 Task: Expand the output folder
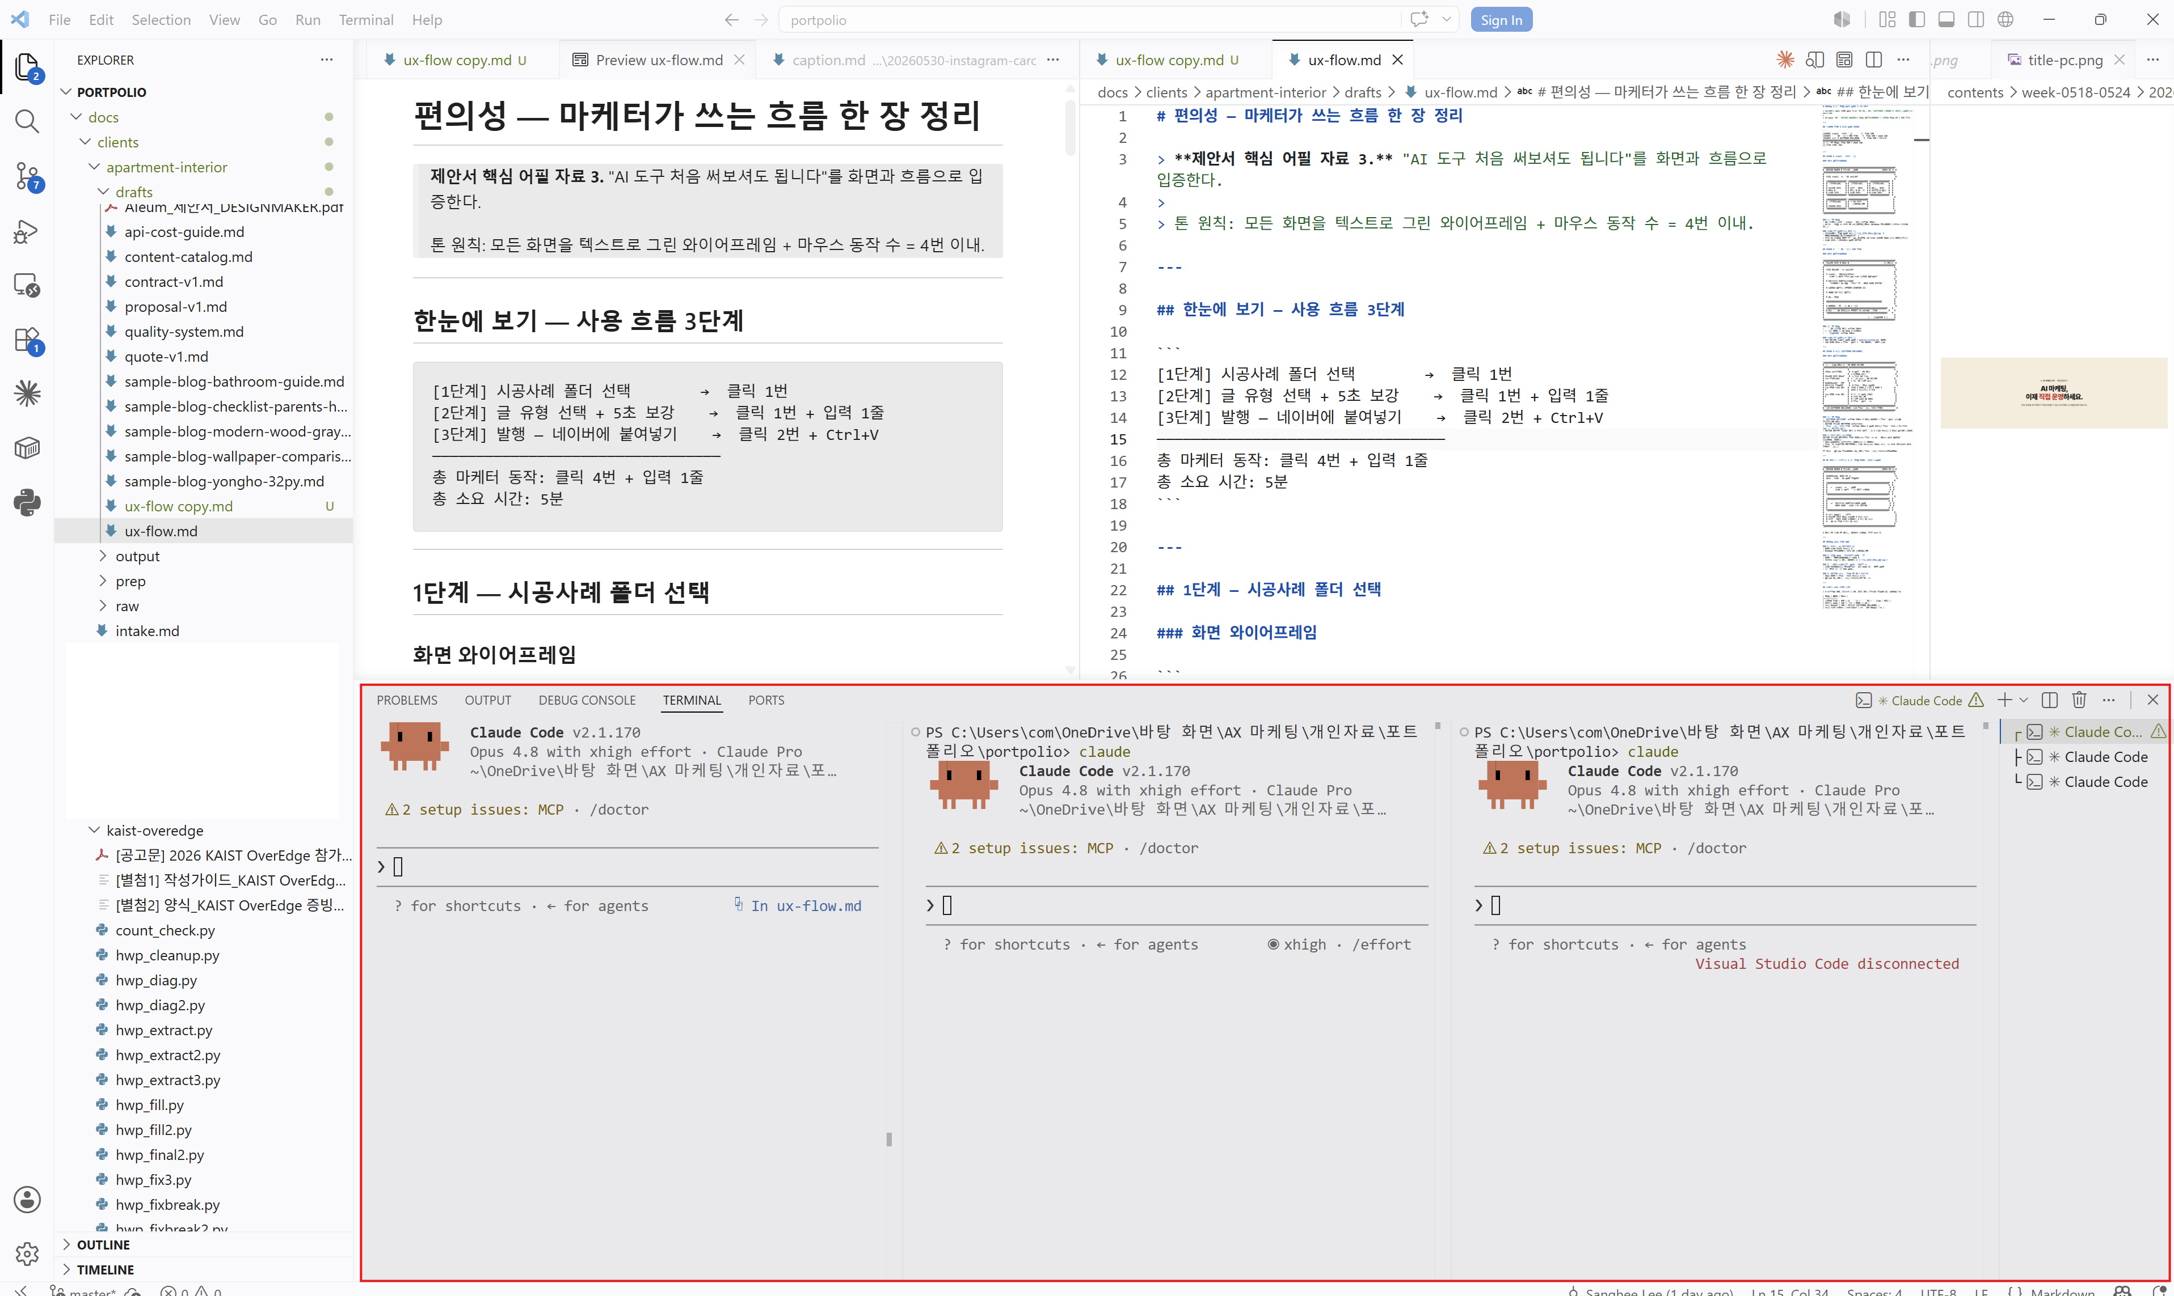(x=103, y=556)
